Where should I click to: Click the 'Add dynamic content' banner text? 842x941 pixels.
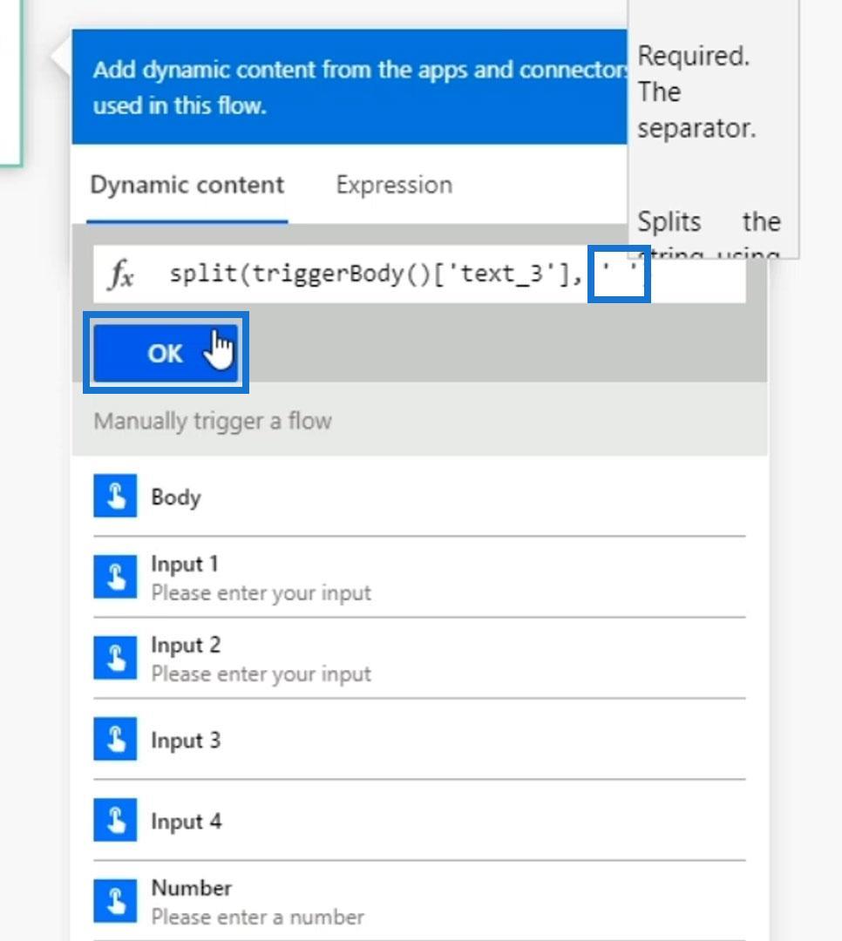pyautogui.click(x=359, y=87)
